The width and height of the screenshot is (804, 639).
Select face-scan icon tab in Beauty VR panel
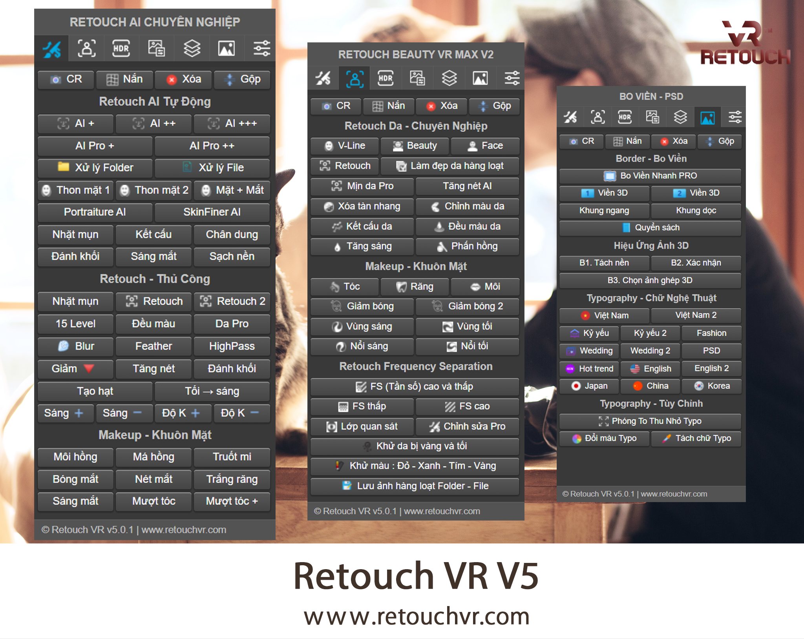pos(354,78)
